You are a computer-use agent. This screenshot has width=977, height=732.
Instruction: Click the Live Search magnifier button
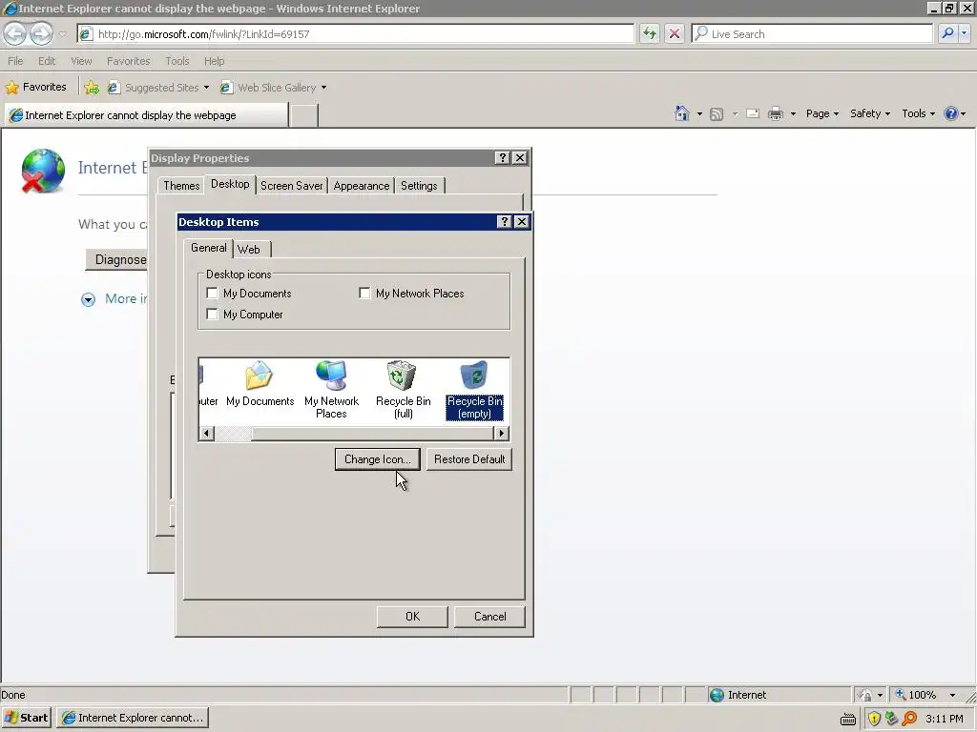click(947, 33)
